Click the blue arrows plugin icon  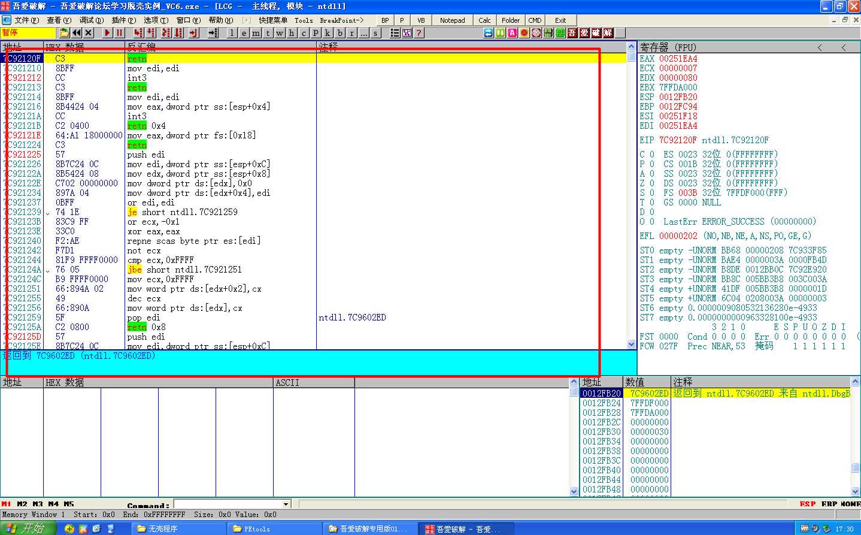click(489, 33)
